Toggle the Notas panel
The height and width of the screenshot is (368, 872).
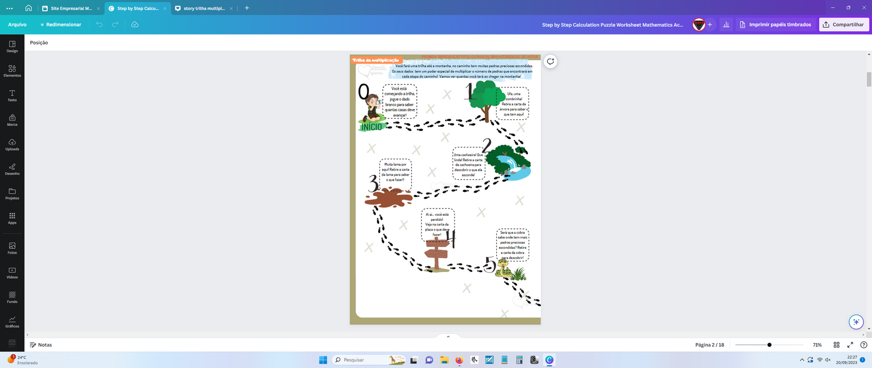pos(41,345)
